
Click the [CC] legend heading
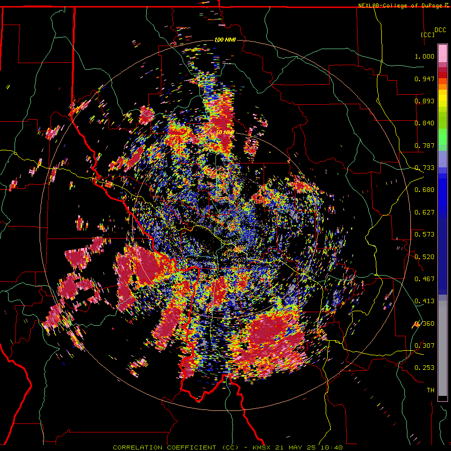click(428, 35)
